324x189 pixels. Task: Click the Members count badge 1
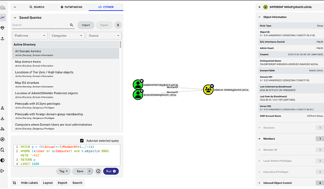click(320, 139)
